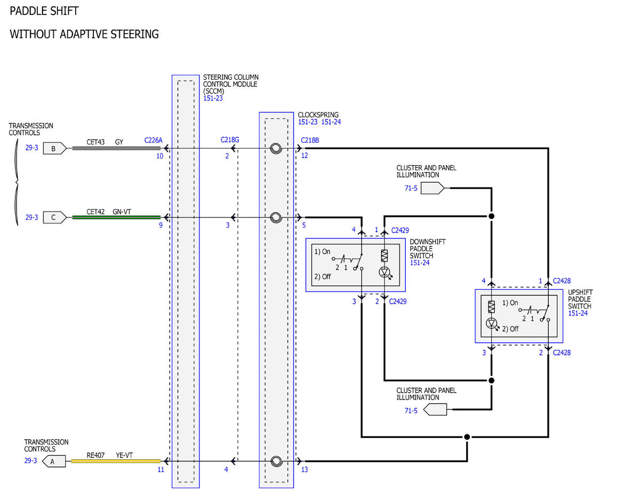The width and height of the screenshot is (640, 494).
Task: Click pin number 12 at connector C218B
Action: [304, 156]
